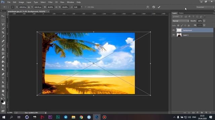Select the Rectangular Marquee tool
This screenshot has width=215, height=120.
tap(3, 20)
